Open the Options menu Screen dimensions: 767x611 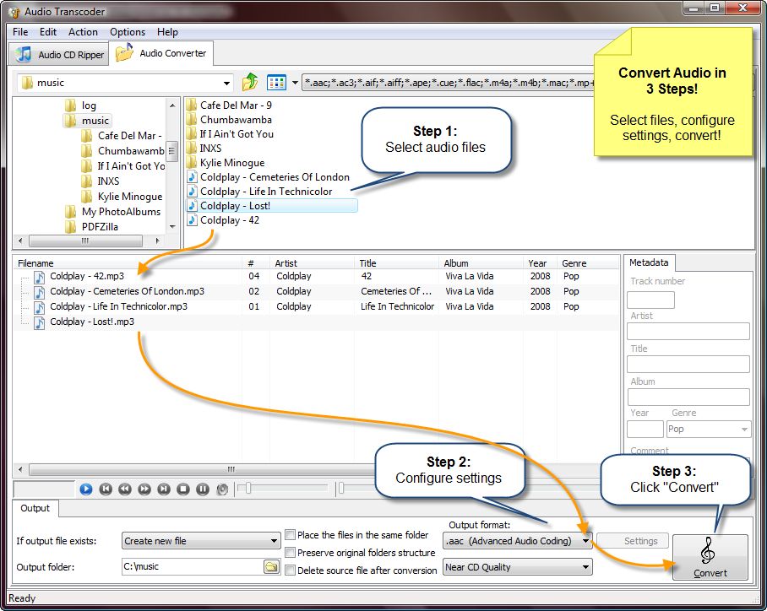coord(127,32)
